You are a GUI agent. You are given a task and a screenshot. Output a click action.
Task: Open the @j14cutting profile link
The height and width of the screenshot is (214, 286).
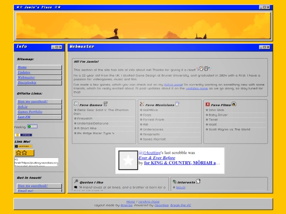(x=149, y=153)
